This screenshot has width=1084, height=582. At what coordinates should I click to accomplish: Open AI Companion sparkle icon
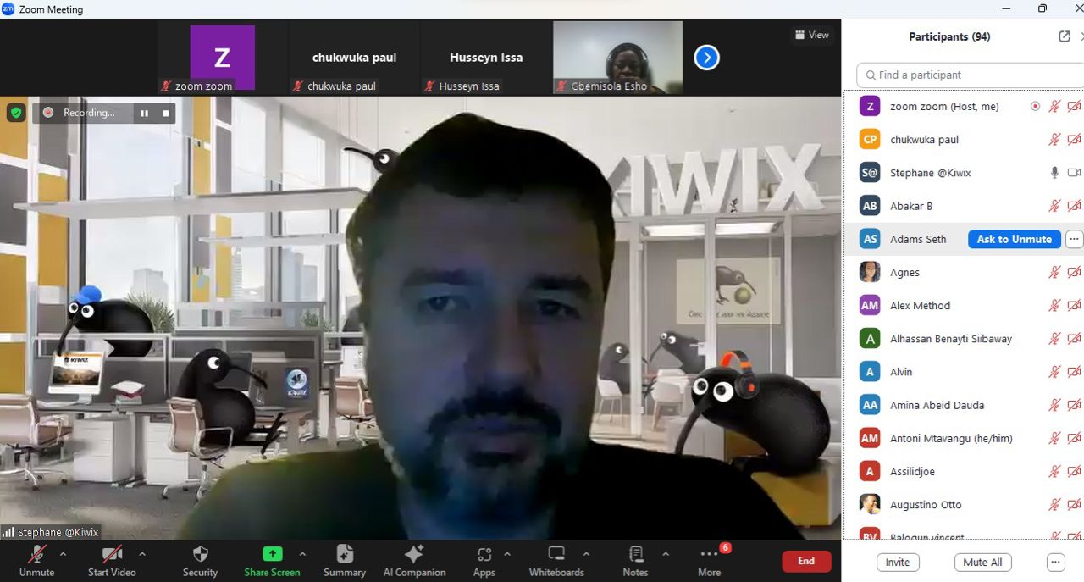click(x=414, y=554)
